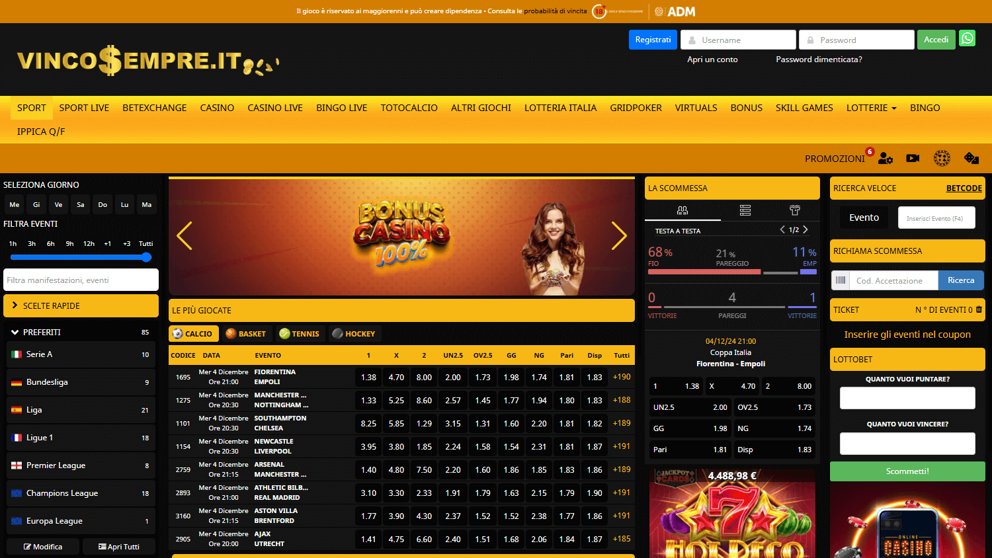
Task: Focus the Username field
Action: click(x=738, y=40)
